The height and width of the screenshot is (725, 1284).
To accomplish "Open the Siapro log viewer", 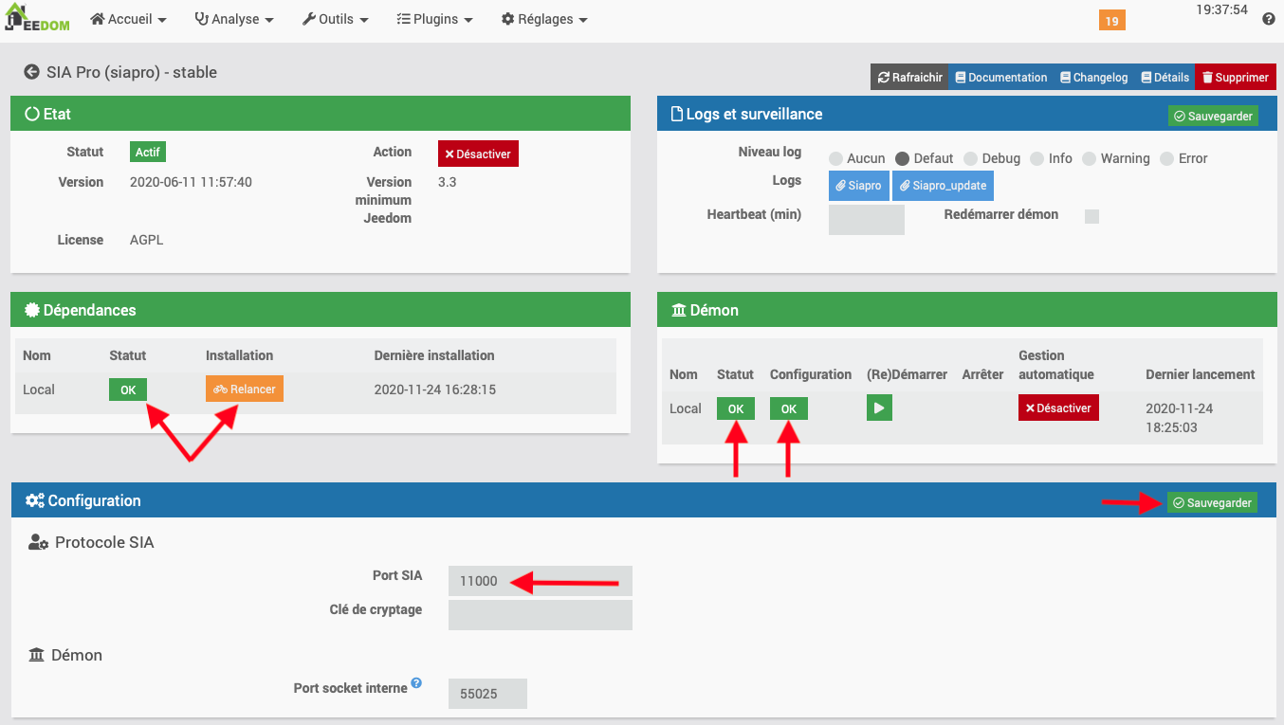I will point(858,186).
